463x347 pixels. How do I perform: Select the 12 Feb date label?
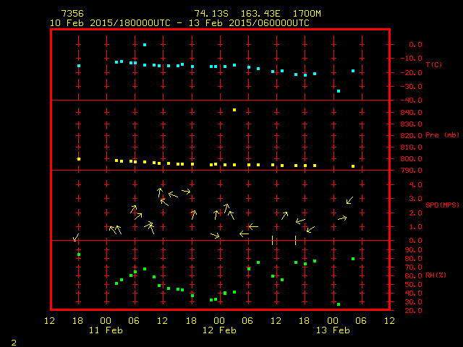[219, 330]
